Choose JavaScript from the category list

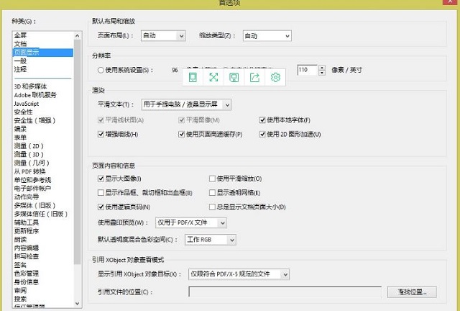click(27, 104)
